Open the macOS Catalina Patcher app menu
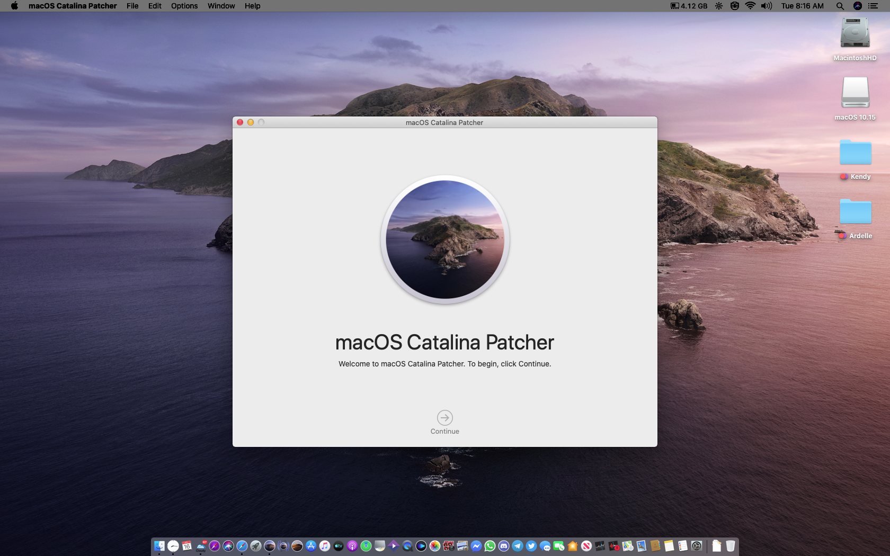Screen dimensions: 890x556 point(73,6)
